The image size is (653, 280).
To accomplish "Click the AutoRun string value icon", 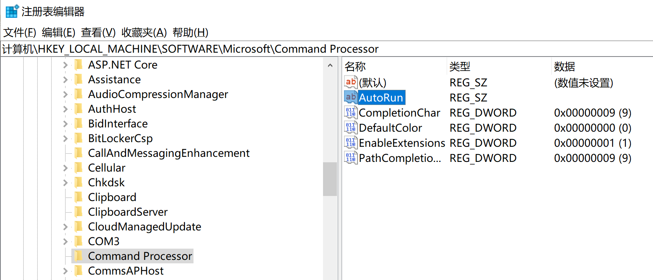I will point(351,97).
